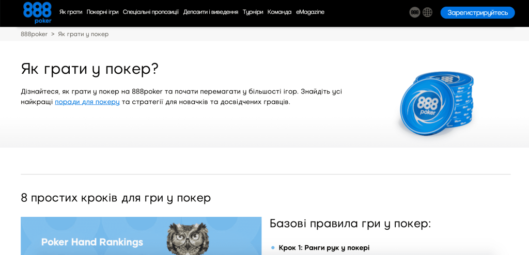
Task: Open Спеціальні пропозиції menu item
Action: [x=151, y=12]
